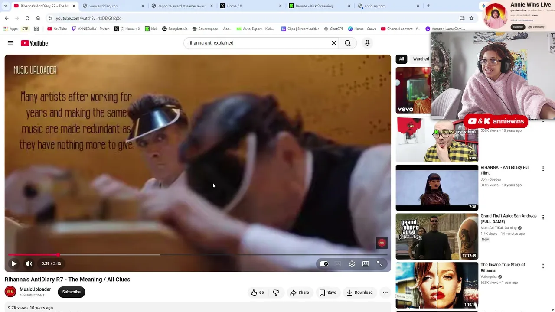Open the YouTube guide hamburger menu
The image size is (555, 312).
coord(10,43)
